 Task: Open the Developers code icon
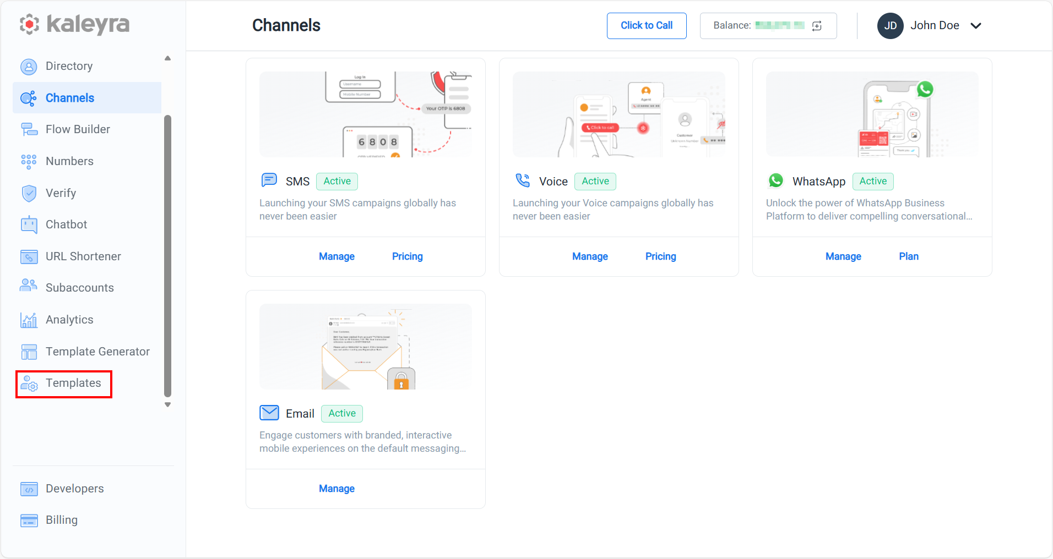[x=29, y=489]
